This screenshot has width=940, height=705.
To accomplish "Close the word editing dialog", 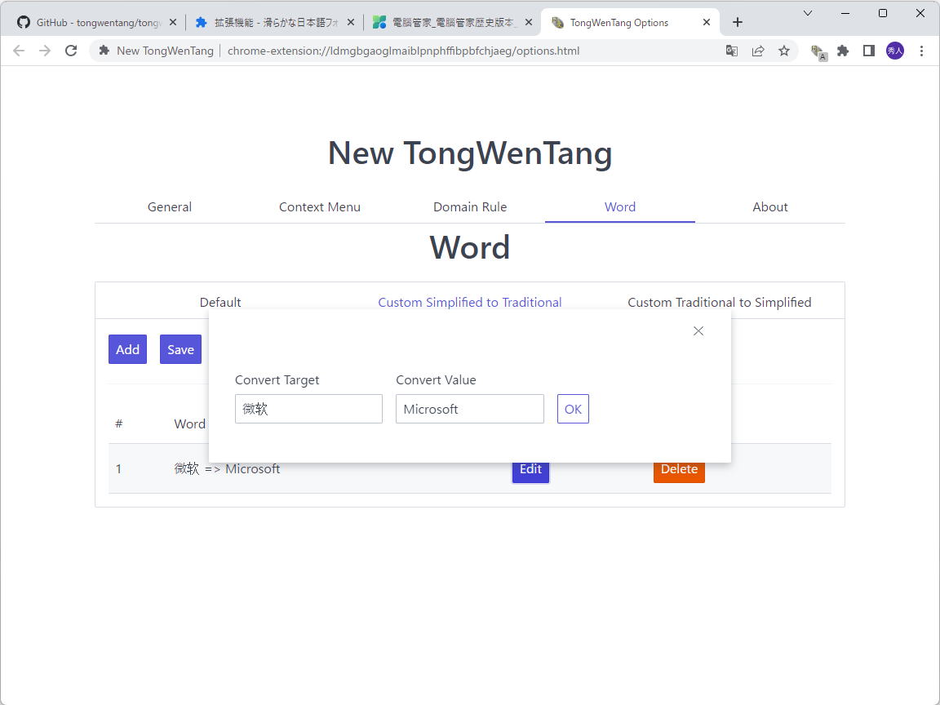I will pos(698,330).
